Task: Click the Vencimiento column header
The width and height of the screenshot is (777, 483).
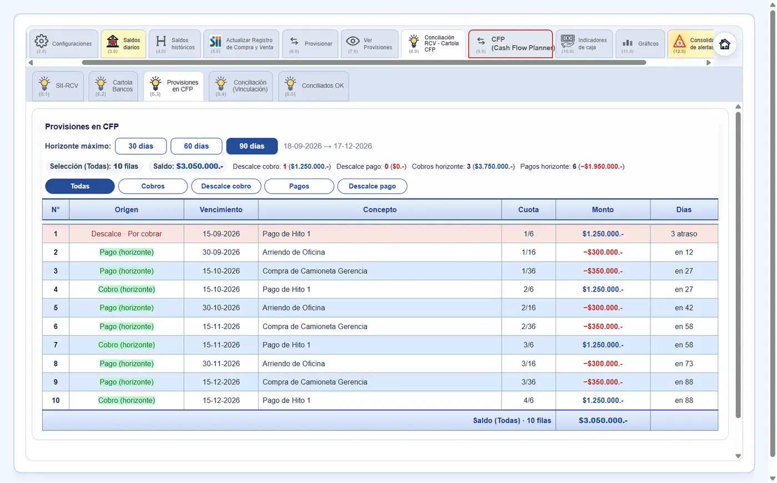Action: coord(221,210)
